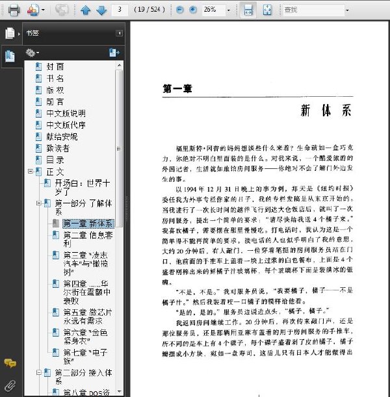Open the attachments paperclip icon

(x=10, y=385)
